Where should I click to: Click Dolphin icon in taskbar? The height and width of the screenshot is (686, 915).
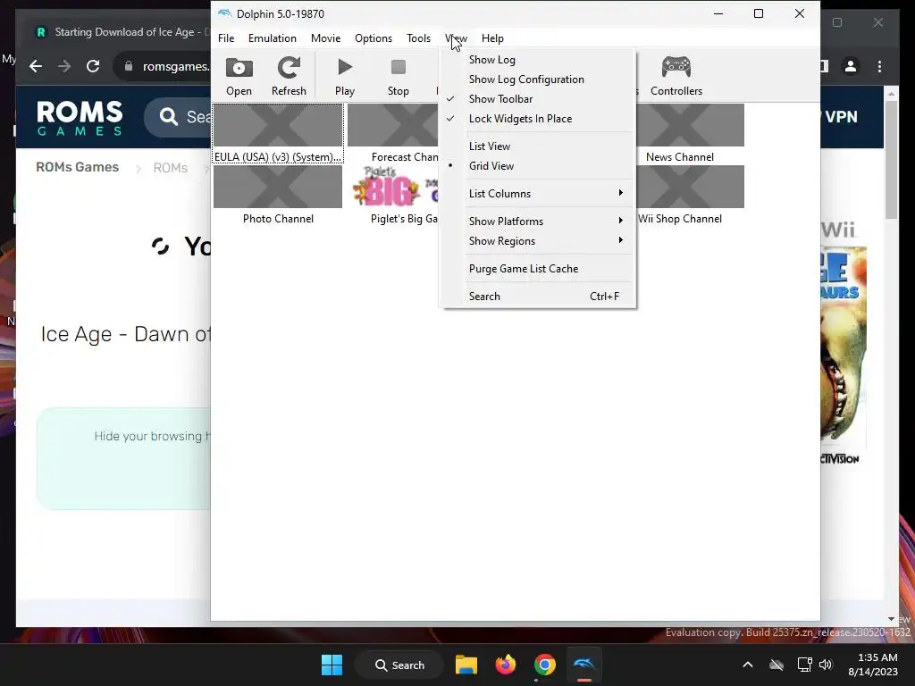point(584,665)
